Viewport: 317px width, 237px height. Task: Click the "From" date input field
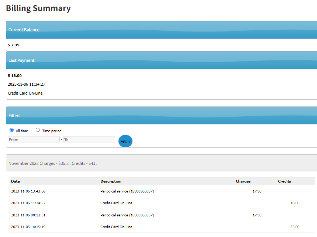pyautogui.click(x=34, y=139)
